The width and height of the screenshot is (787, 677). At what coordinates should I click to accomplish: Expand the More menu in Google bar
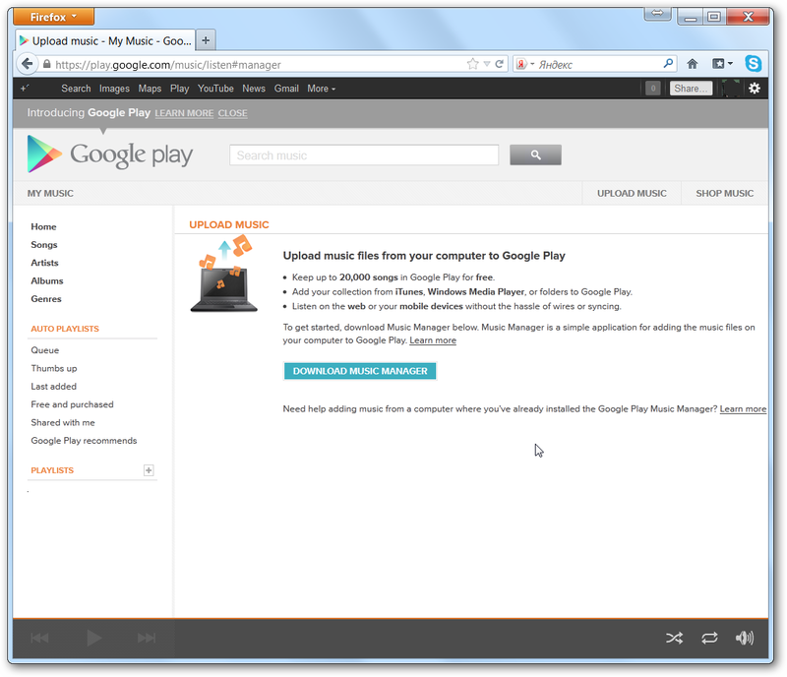click(x=322, y=89)
